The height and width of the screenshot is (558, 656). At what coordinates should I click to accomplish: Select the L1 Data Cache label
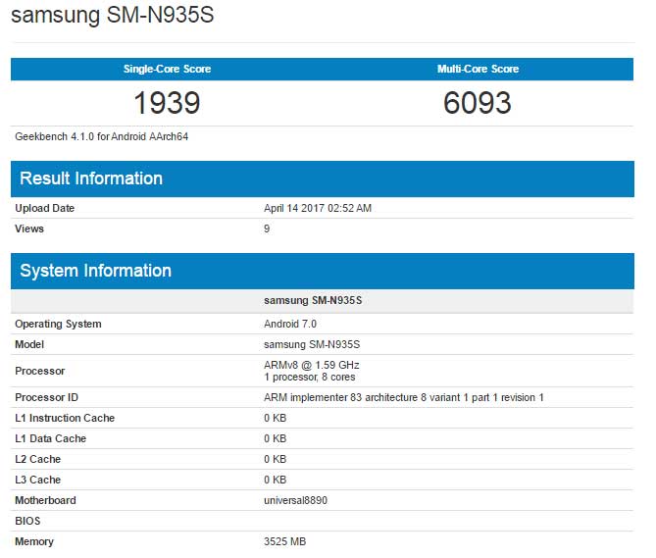pos(51,438)
